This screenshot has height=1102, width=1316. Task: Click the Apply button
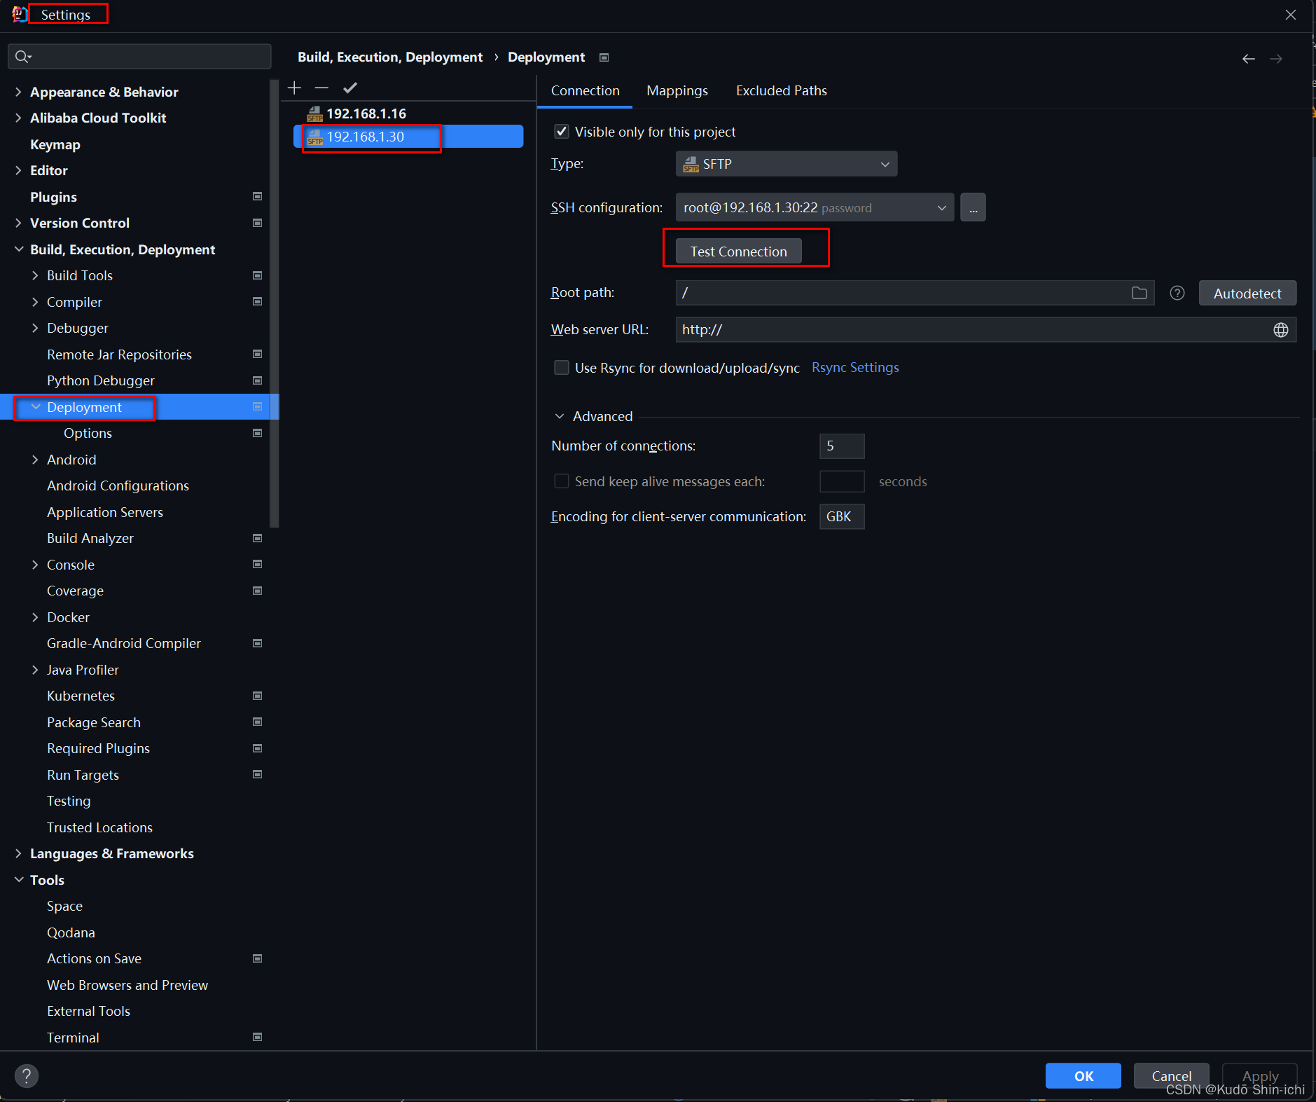tap(1260, 1076)
